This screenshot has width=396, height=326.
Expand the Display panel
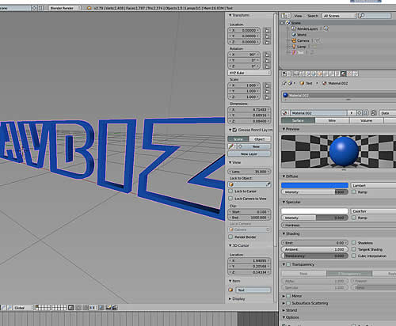230,299
